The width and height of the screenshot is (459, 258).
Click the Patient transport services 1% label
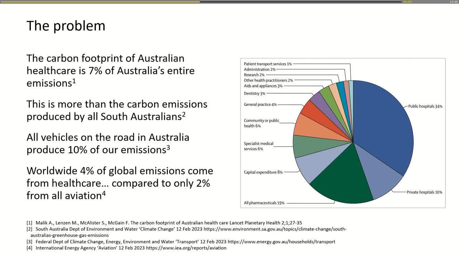(268, 63)
